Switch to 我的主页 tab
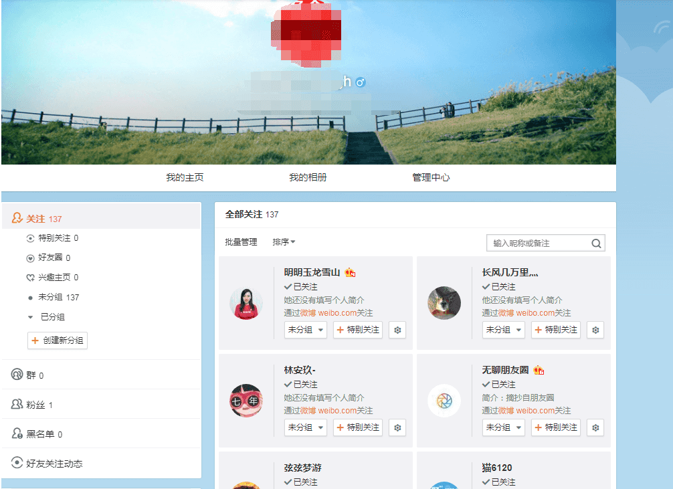The height and width of the screenshot is (489, 673). tap(185, 177)
